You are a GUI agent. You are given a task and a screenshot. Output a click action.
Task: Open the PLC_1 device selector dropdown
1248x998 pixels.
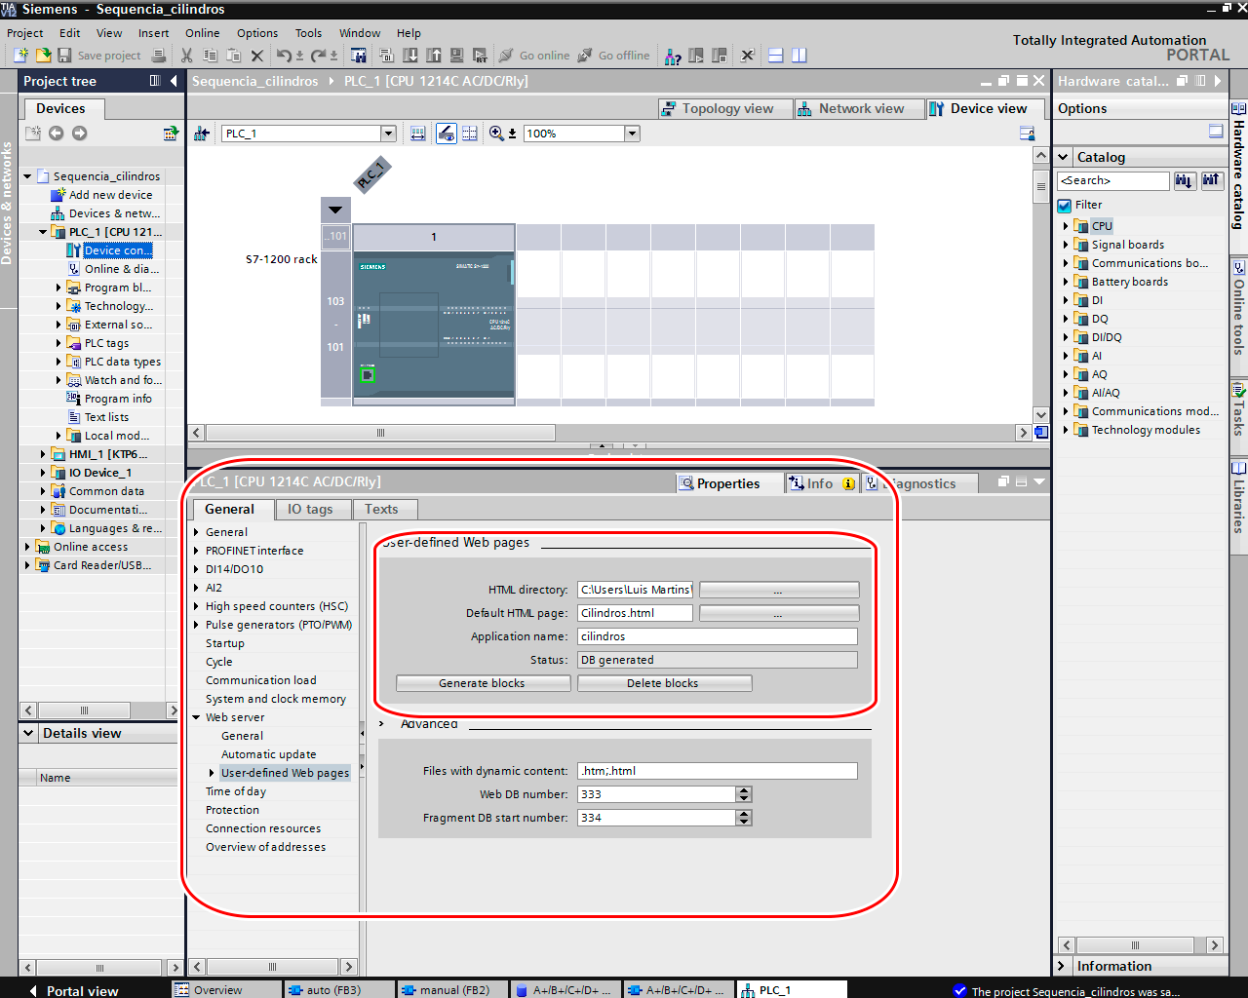pos(388,134)
